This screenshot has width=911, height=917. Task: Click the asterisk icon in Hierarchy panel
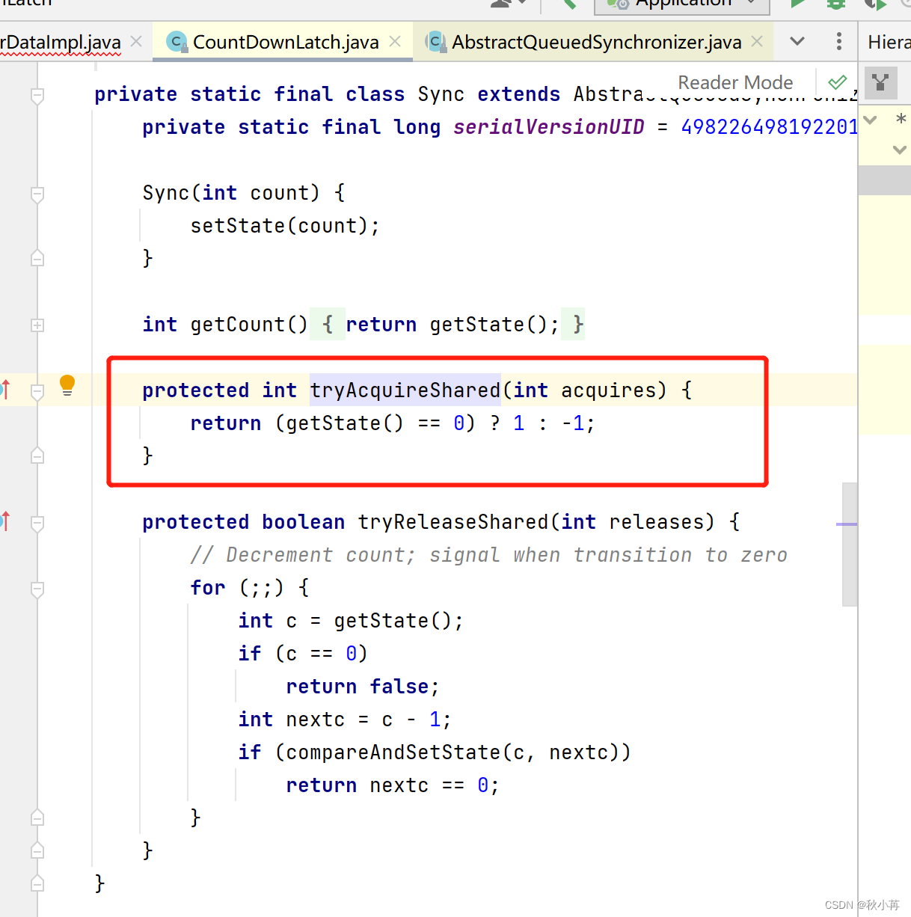pos(901,119)
